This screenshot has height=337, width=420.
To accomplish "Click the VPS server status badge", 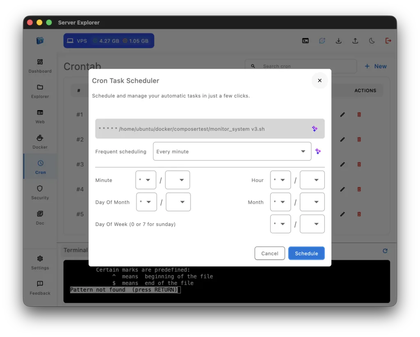I will (x=109, y=41).
